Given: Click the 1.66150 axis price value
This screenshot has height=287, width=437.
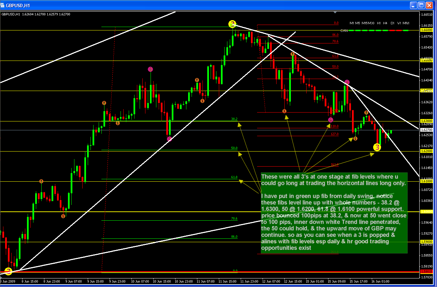Looking at the screenshot, I should tap(427, 25).
